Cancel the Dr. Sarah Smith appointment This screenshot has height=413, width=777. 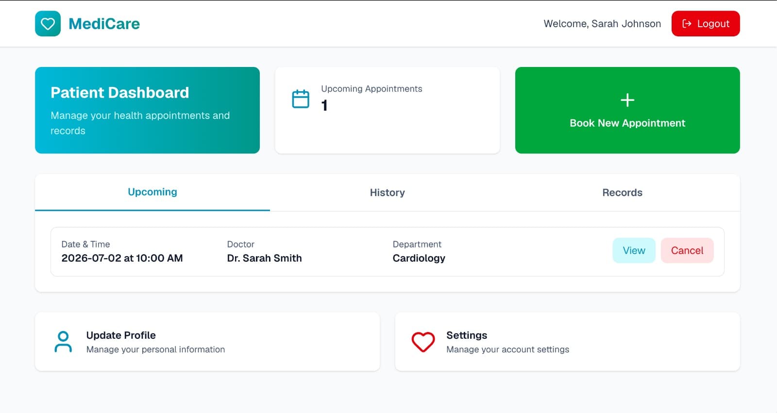point(687,250)
